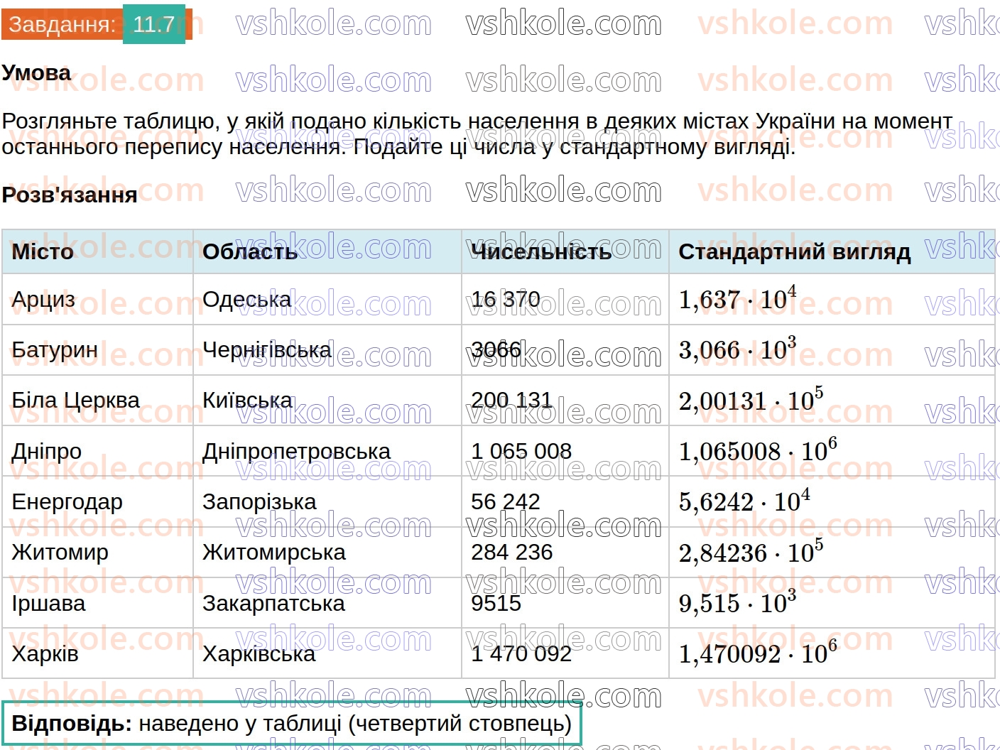Image resolution: width=1000 pixels, height=750 pixels.
Task: Select the population value '200 131'
Action: (511, 400)
